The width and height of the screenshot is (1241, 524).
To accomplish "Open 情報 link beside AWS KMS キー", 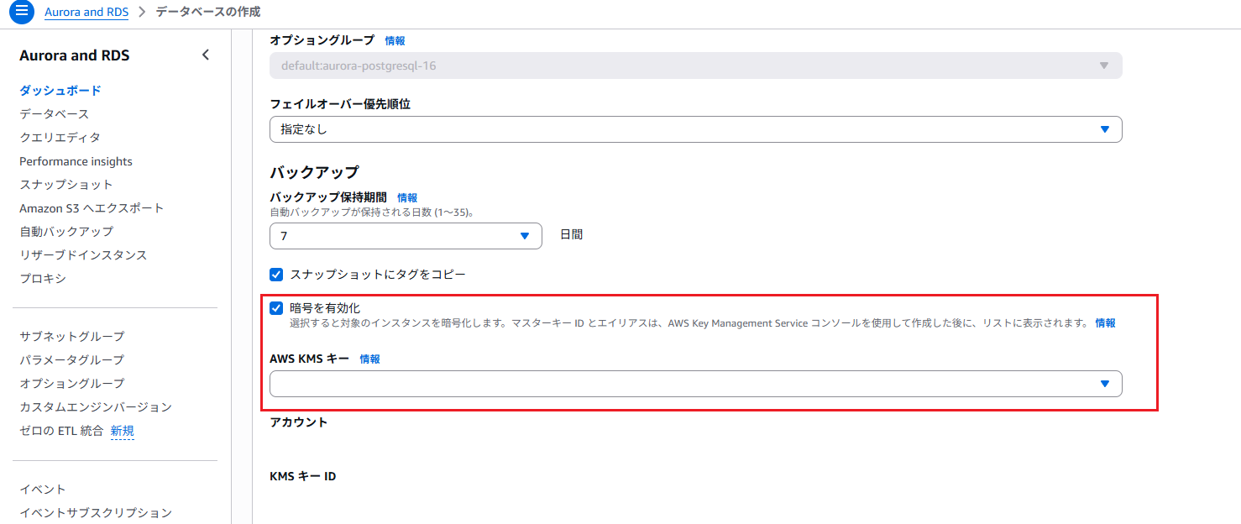I will [x=369, y=358].
